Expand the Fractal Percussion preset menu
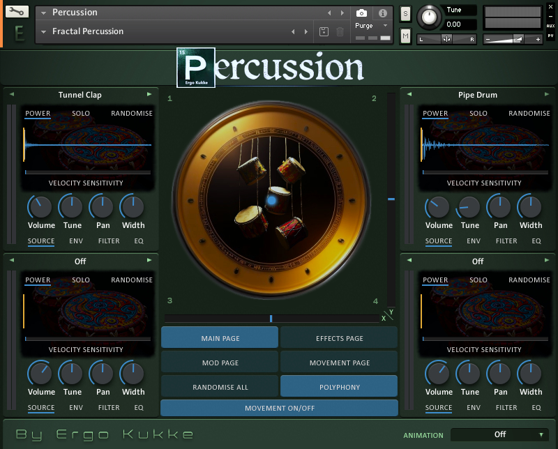Viewport: 558px width, 449px height. coord(44,31)
